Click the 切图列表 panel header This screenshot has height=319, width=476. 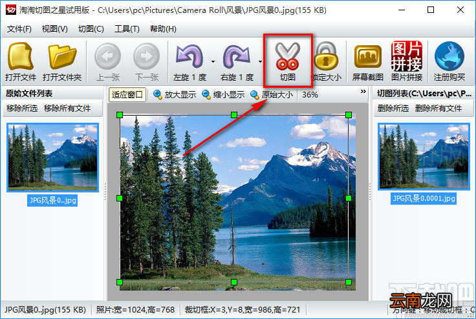click(x=424, y=94)
